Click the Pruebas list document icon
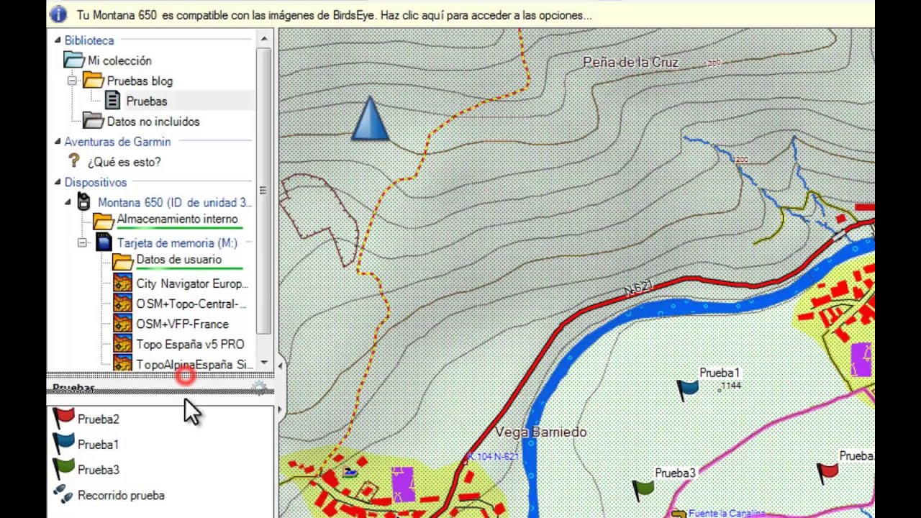This screenshot has height=518, width=921. tap(113, 101)
